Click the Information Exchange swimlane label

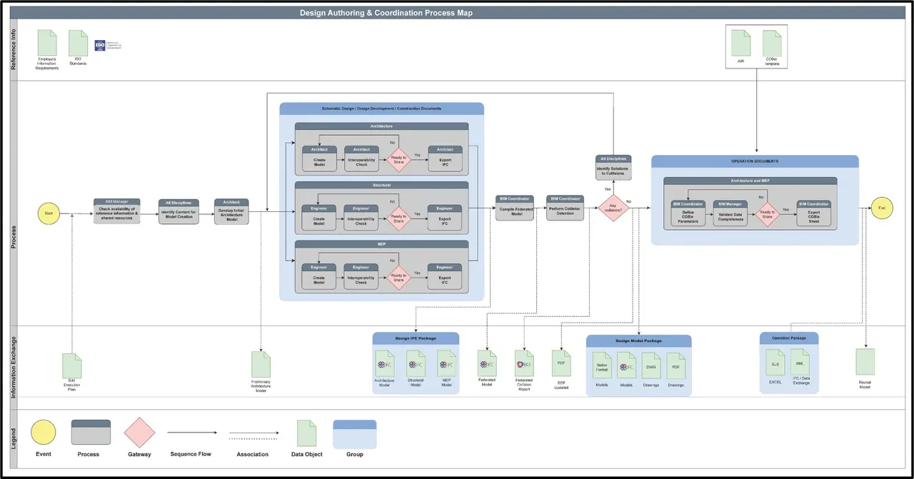[14, 368]
